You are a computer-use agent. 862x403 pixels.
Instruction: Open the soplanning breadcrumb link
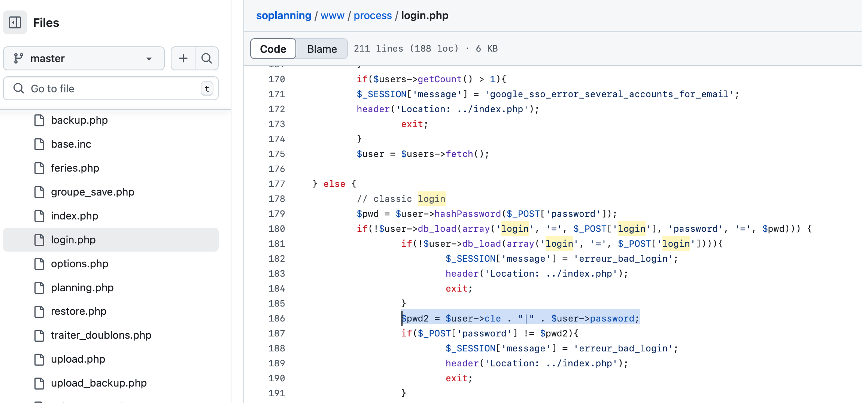click(x=283, y=15)
